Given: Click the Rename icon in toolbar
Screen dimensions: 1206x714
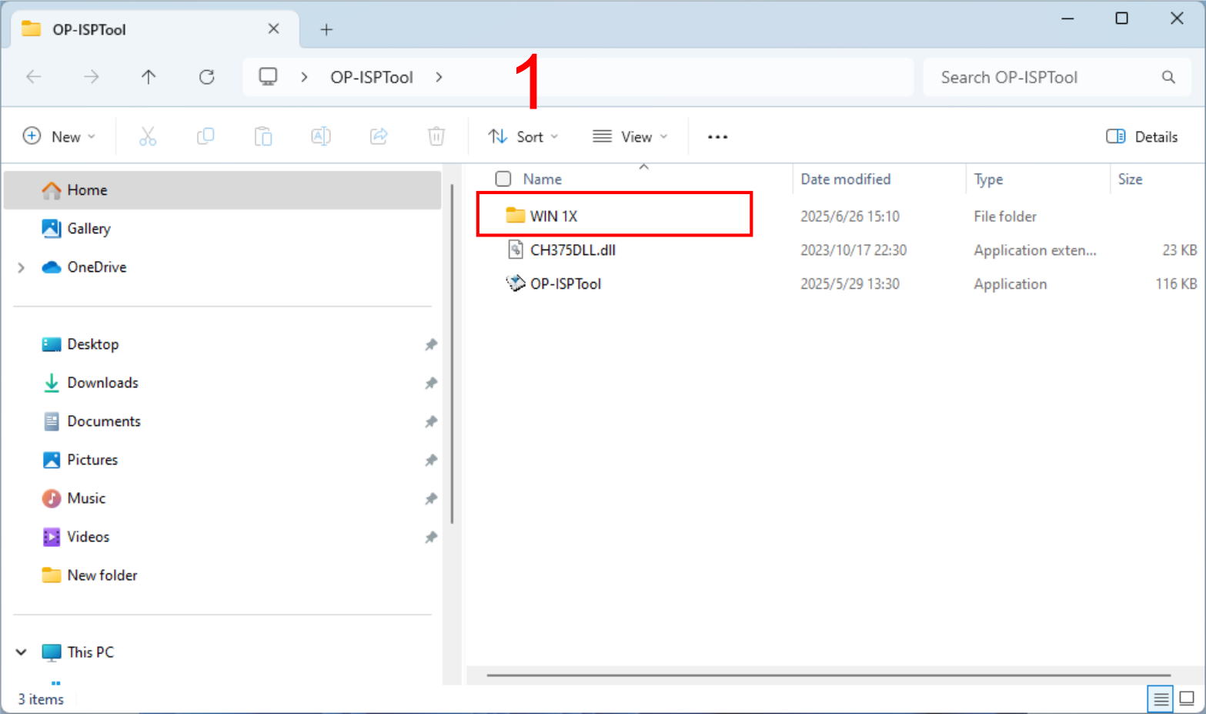Looking at the screenshot, I should pos(321,136).
